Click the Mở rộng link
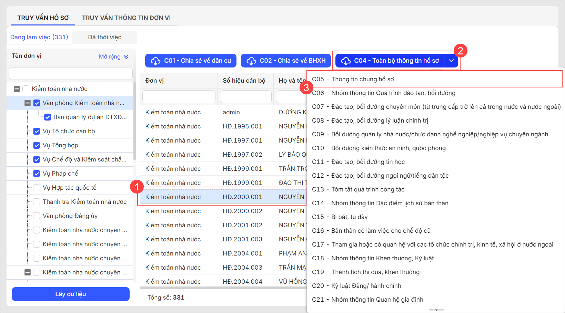565x313 pixels. point(110,57)
